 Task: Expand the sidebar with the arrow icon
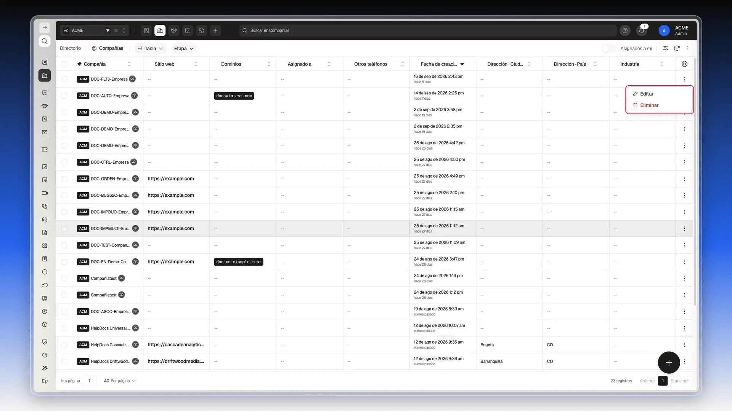tap(45, 28)
